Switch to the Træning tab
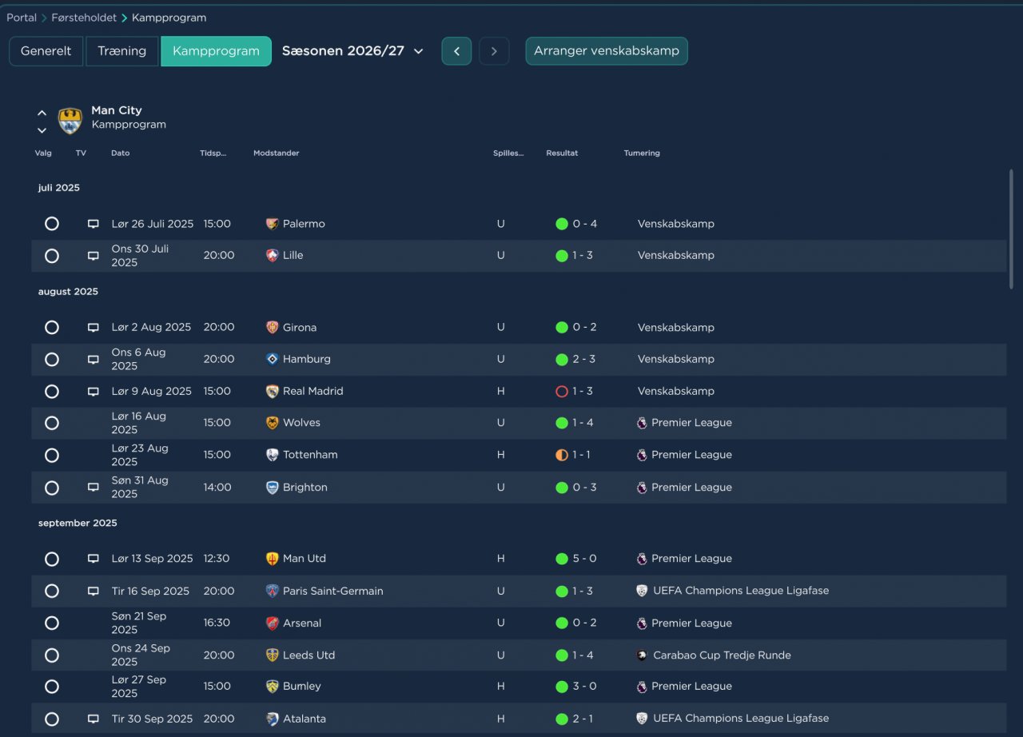 (x=121, y=51)
